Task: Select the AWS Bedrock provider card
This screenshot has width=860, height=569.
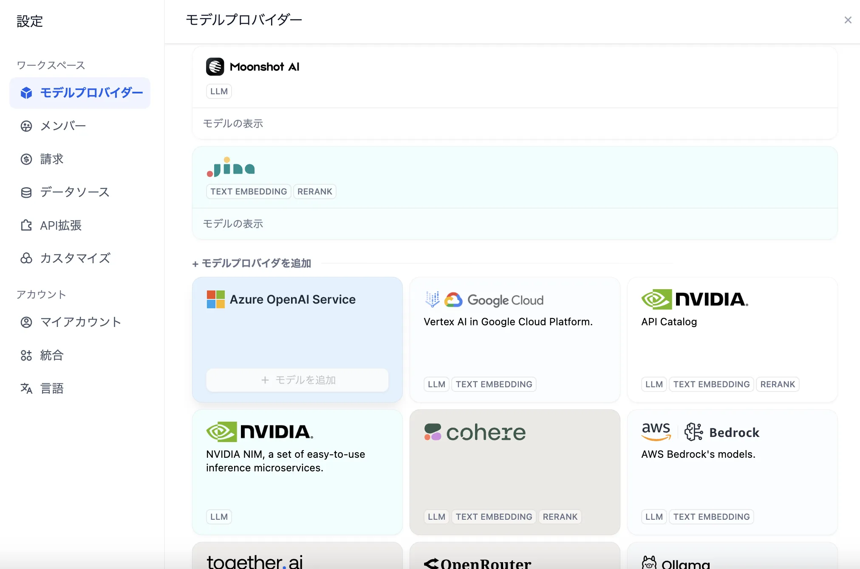Action: point(732,471)
